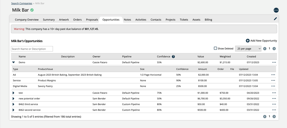Open the 25 per page dropdown
This screenshot has width=287, height=128.
248,49
